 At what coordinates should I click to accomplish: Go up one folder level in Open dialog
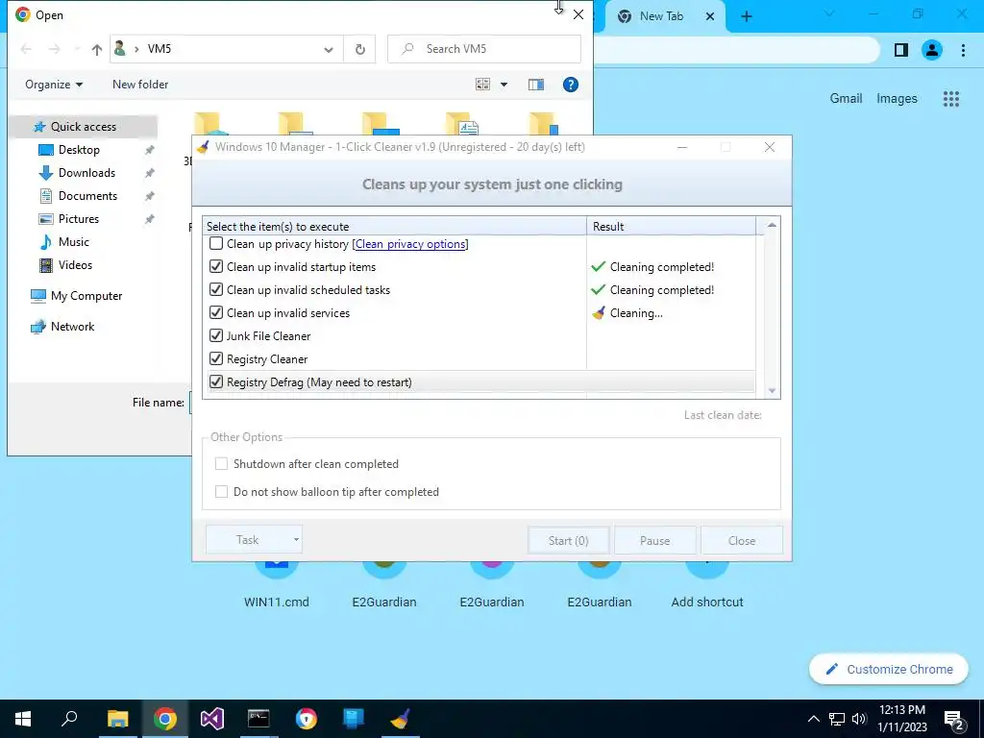pos(96,49)
